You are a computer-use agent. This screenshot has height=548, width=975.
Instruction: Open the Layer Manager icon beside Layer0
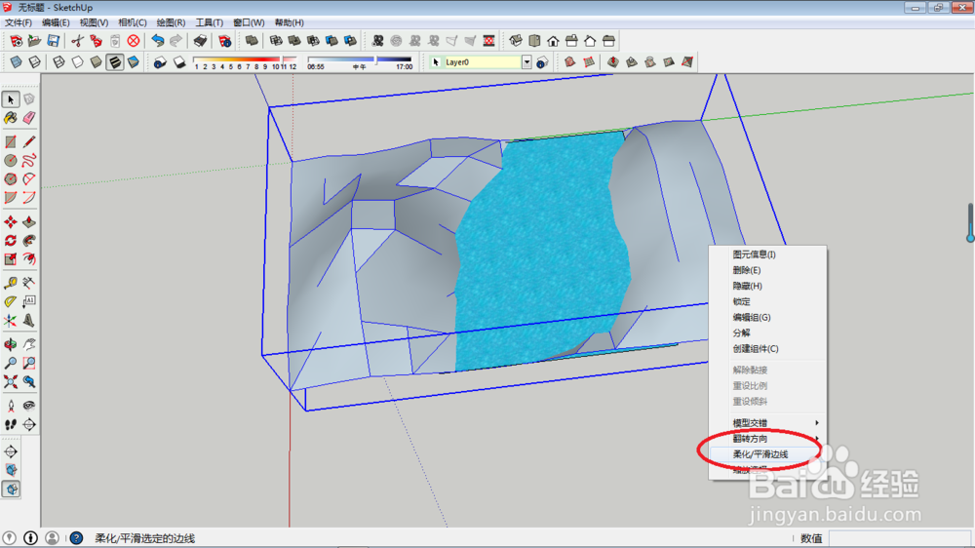(542, 62)
